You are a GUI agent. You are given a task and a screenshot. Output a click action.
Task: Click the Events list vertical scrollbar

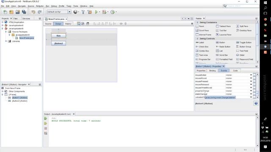point(257,86)
